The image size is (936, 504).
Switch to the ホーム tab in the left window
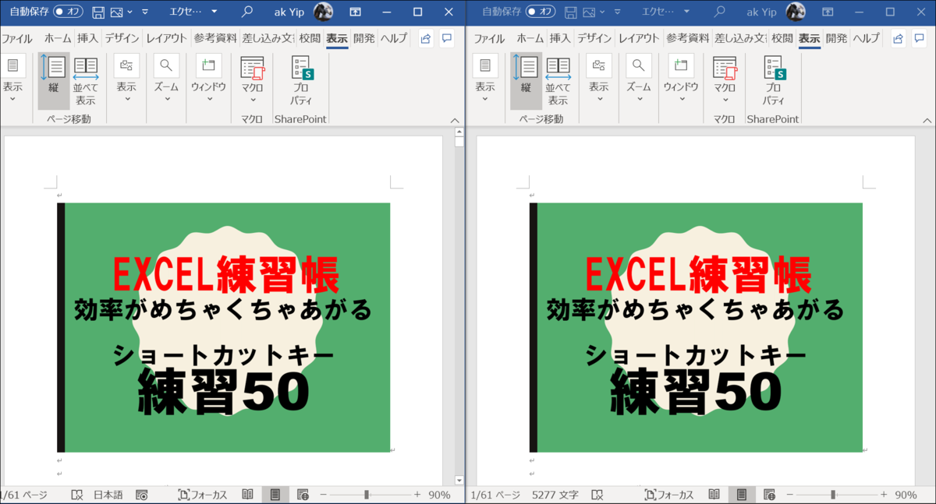(x=58, y=38)
